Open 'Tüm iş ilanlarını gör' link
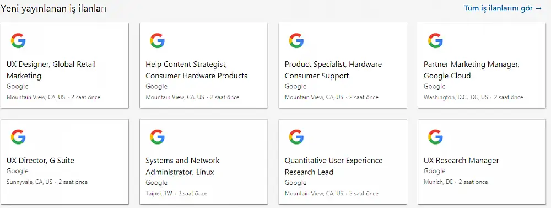The width and height of the screenshot is (551, 208). click(x=503, y=8)
